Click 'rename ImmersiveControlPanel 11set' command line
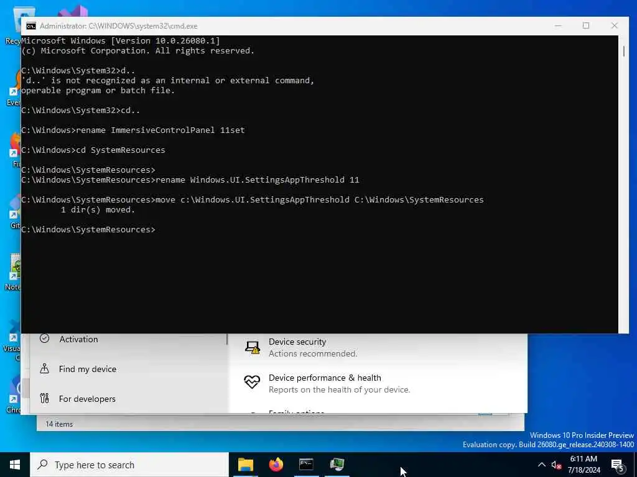637x477 pixels. pos(133,130)
